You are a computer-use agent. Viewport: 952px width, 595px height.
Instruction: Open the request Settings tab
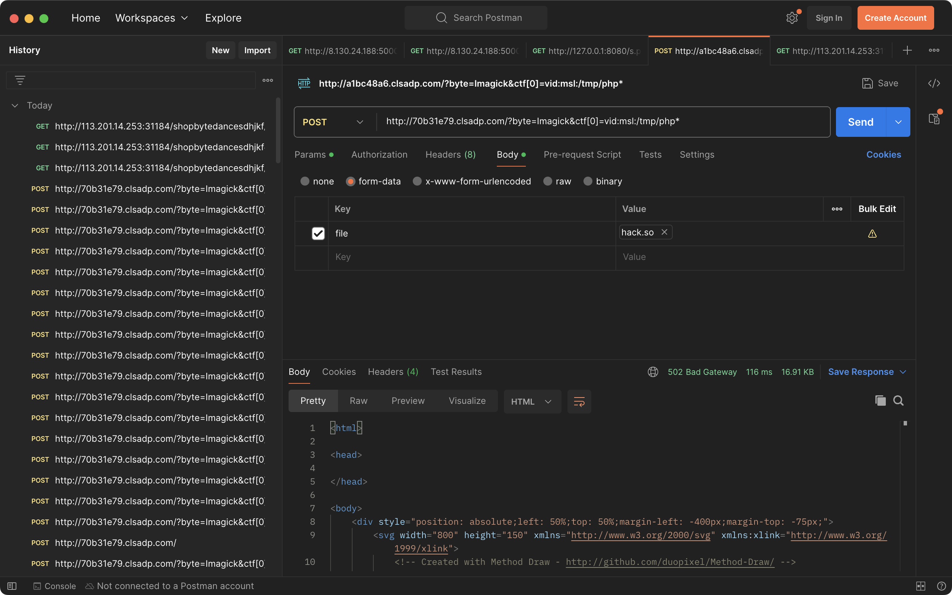coord(697,155)
